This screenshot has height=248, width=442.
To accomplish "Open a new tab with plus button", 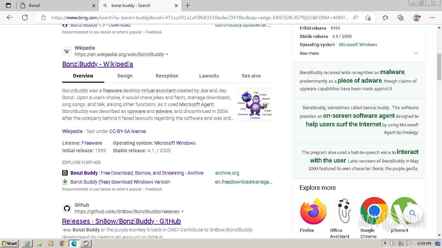I will point(188,6).
